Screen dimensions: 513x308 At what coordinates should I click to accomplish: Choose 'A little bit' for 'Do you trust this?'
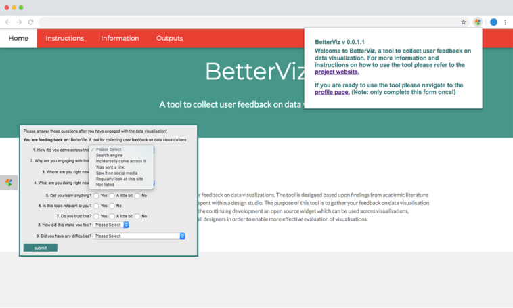click(112, 216)
